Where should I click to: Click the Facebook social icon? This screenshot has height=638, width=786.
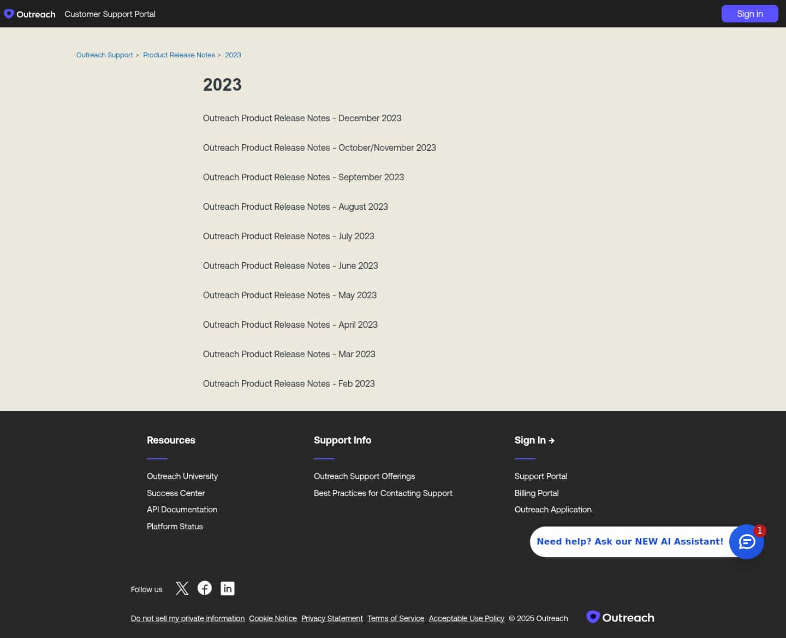(x=205, y=588)
